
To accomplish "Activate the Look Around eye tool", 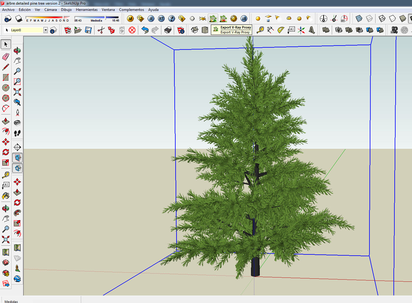I will (17, 123).
